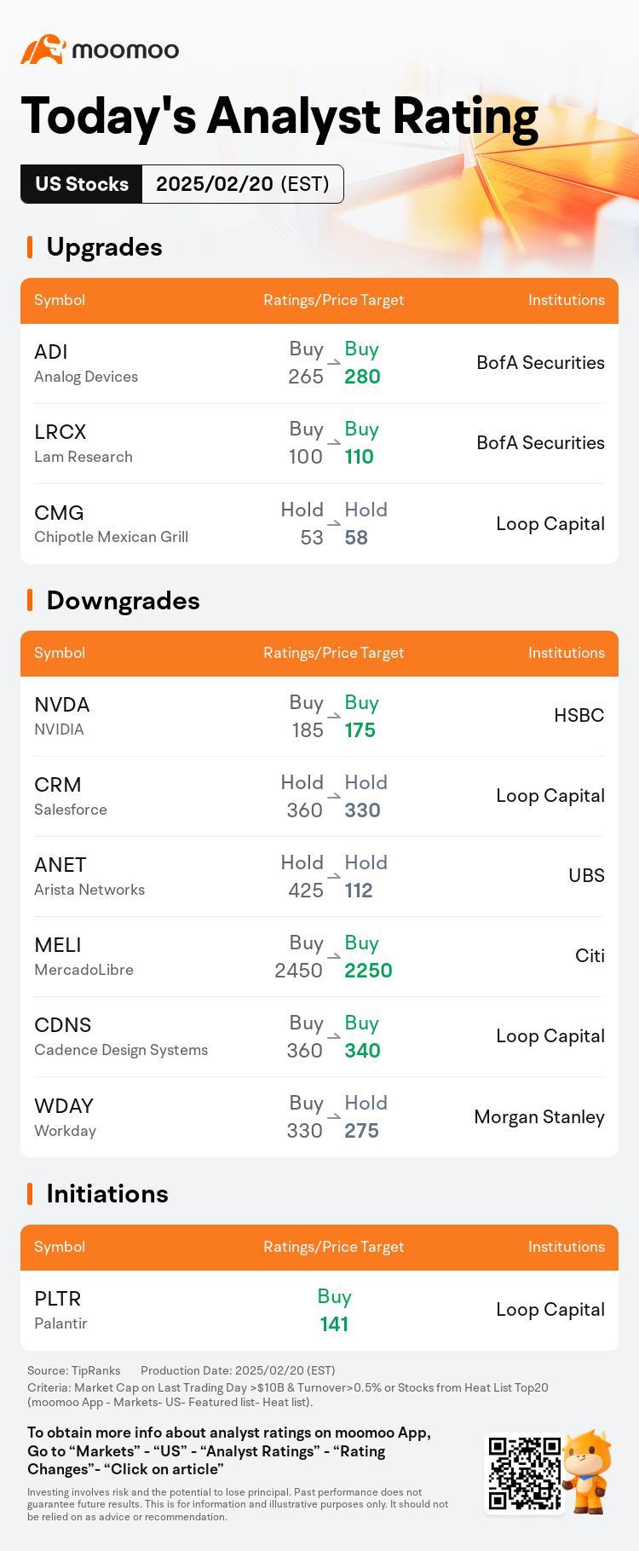Click Morgan Stanley institution name
Screen dimensions: 639x1551
coord(539,1116)
